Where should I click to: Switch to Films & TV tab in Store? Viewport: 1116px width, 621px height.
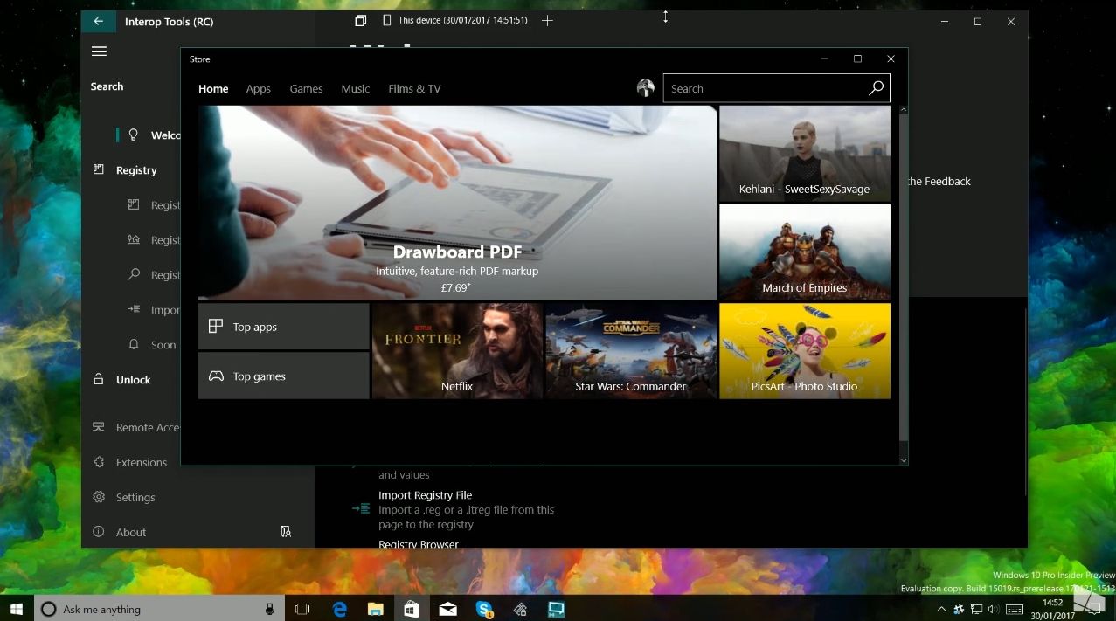(414, 89)
